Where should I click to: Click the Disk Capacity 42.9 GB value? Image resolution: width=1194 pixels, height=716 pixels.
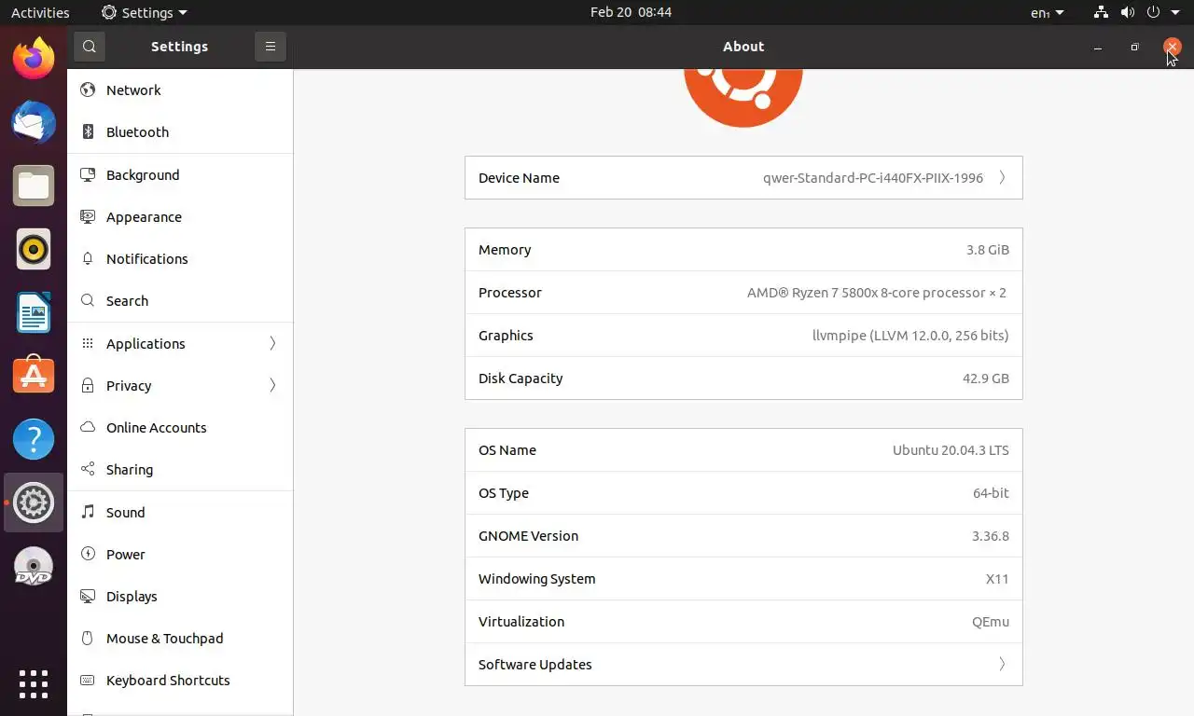click(985, 379)
